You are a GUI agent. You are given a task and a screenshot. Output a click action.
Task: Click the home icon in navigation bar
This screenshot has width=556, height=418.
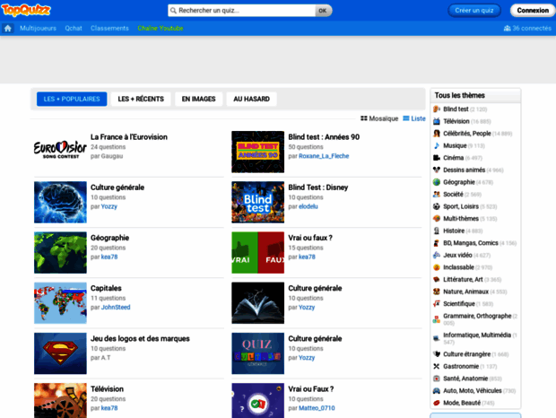8,28
